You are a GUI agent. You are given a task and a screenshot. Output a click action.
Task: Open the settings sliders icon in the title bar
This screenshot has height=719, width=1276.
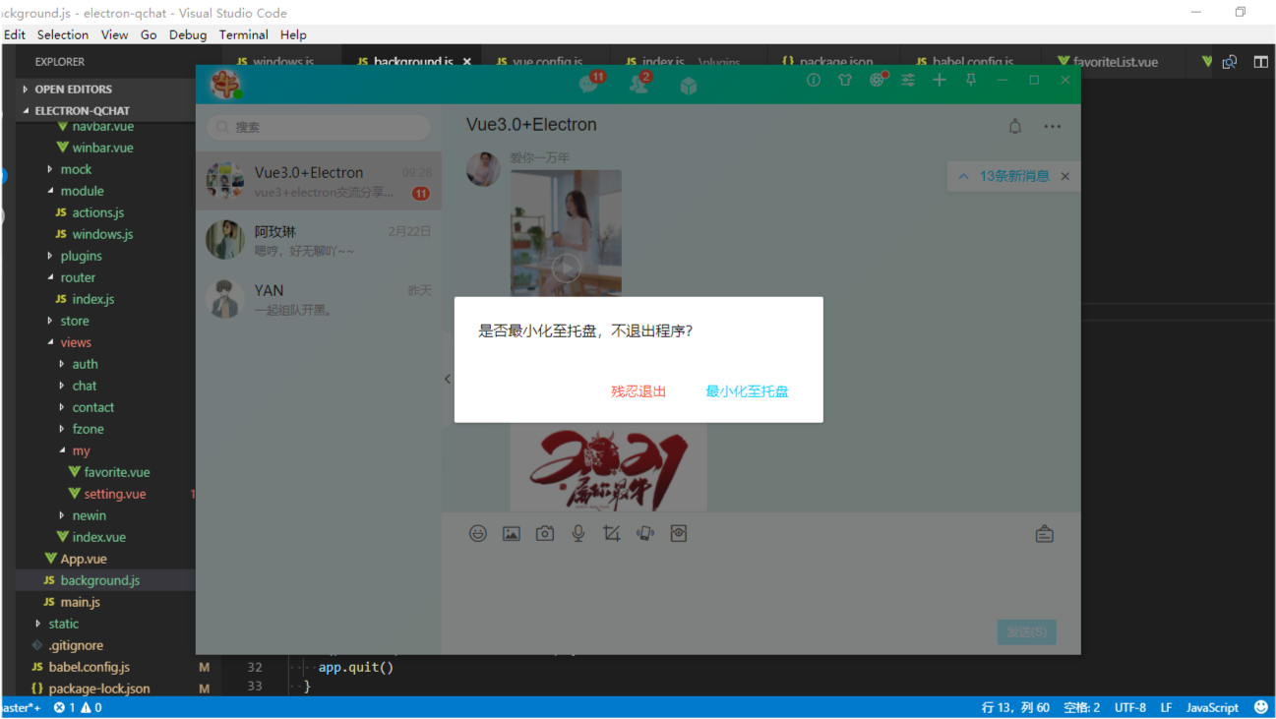[908, 80]
